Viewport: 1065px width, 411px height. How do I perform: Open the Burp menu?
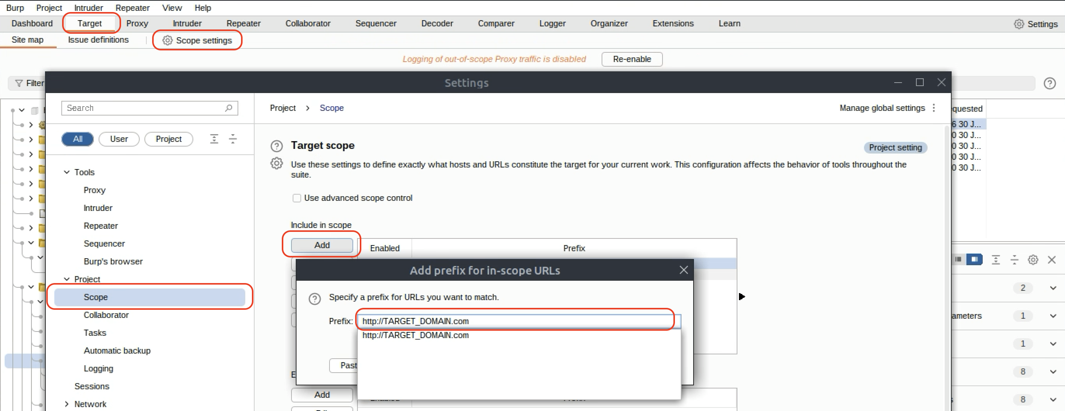point(15,8)
